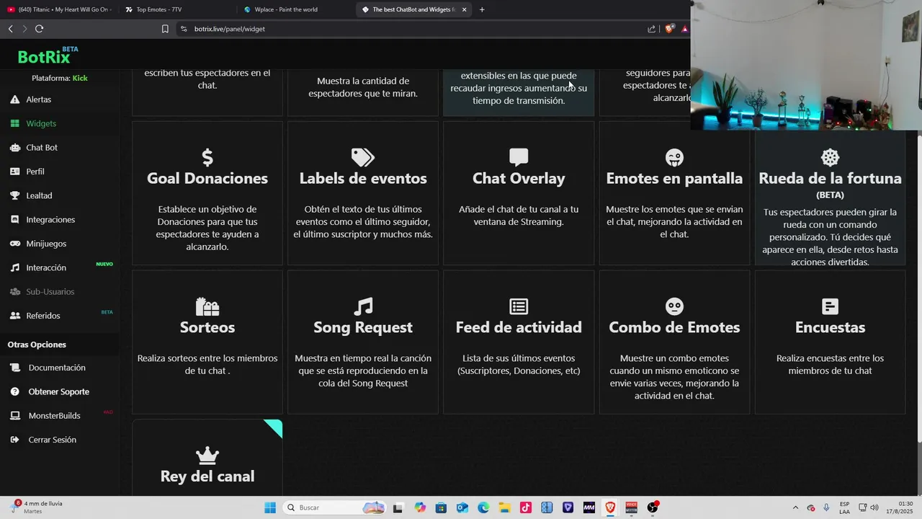
Task: Open the Chat Overlay widget title
Action: coord(519,178)
